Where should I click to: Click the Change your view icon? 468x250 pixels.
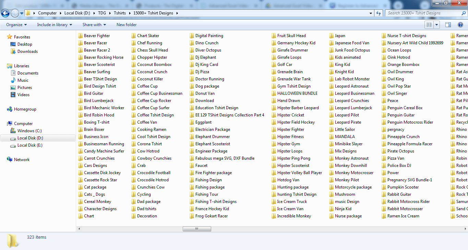pos(429,25)
